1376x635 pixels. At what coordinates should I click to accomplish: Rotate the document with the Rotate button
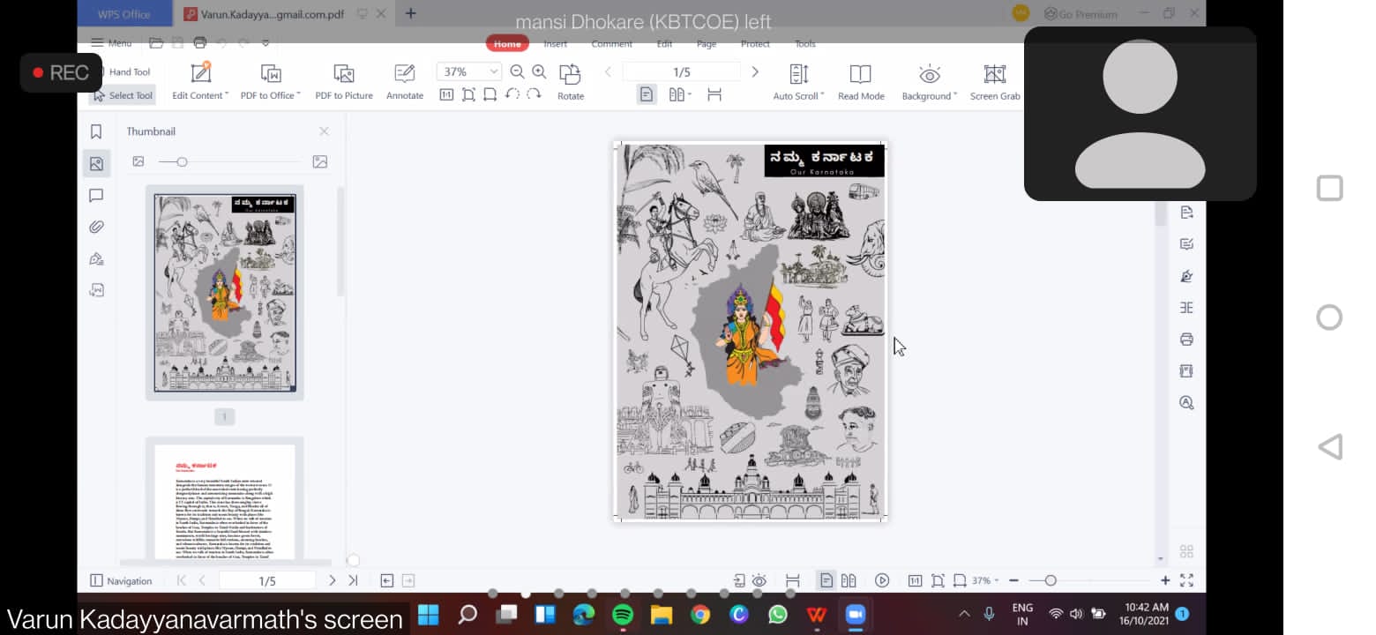[x=571, y=82]
